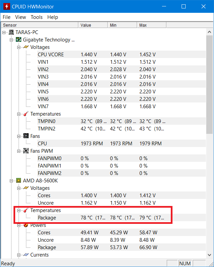
Task: Click the AMD Temperatures thermometer icon
Action: point(26,210)
